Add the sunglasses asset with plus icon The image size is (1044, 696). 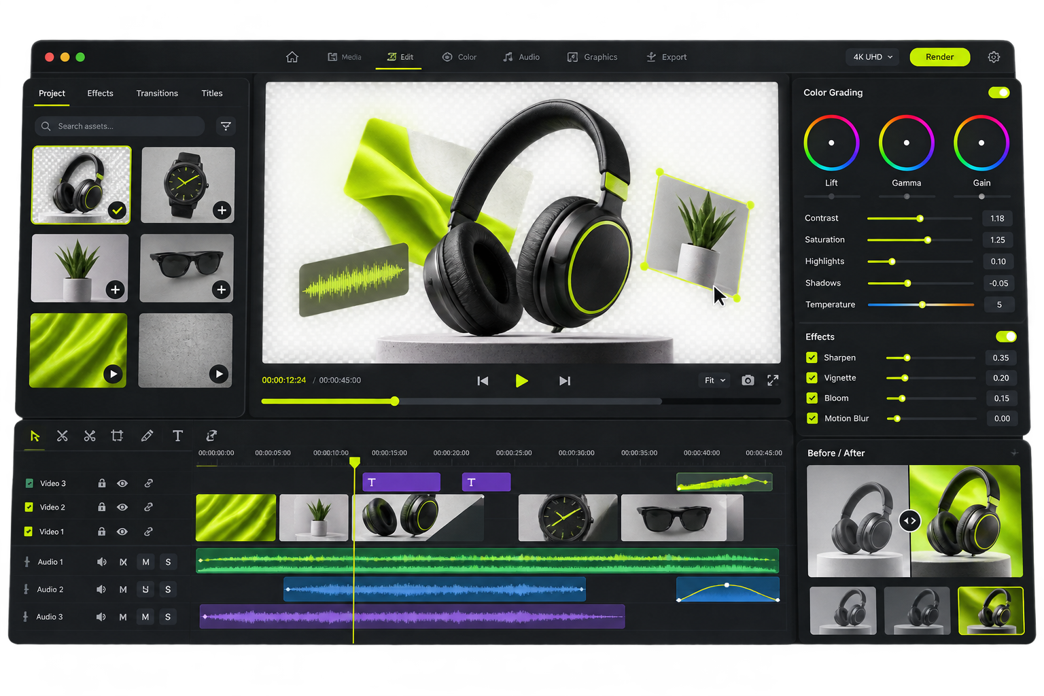pos(221,290)
